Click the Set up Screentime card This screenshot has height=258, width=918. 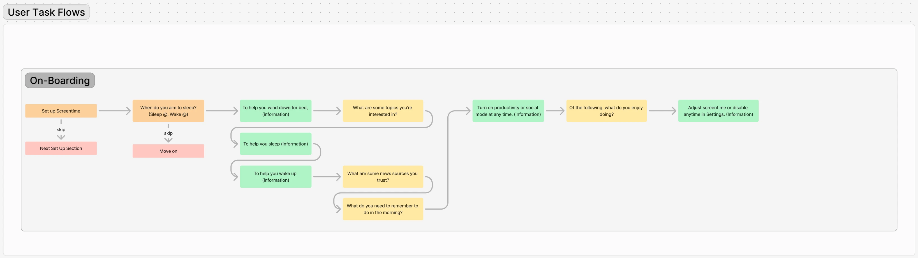[x=61, y=111]
